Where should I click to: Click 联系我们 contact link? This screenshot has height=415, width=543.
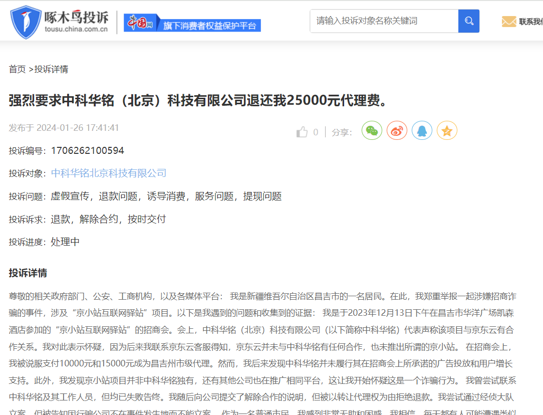click(530, 22)
